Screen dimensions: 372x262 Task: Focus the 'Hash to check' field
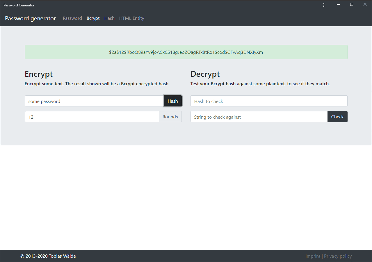coord(269,101)
